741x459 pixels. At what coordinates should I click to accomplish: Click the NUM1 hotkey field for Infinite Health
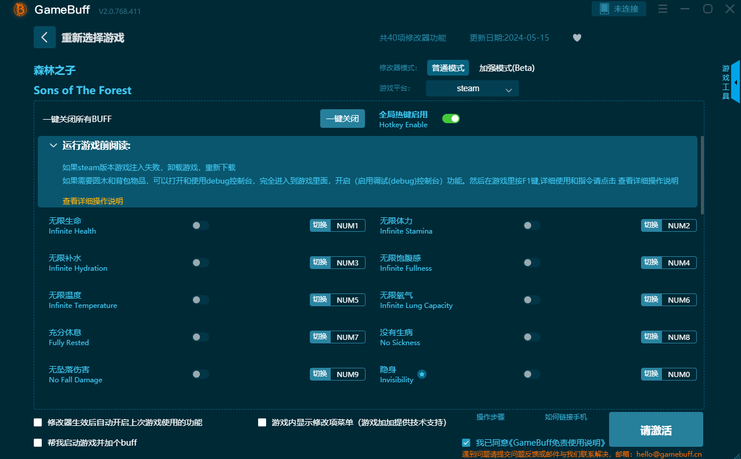349,225
